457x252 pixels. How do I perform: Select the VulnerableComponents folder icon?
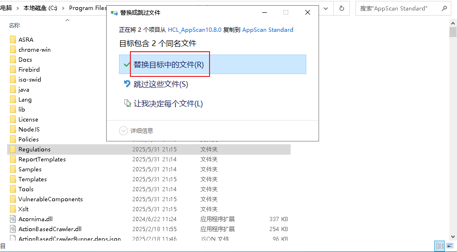(13, 199)
